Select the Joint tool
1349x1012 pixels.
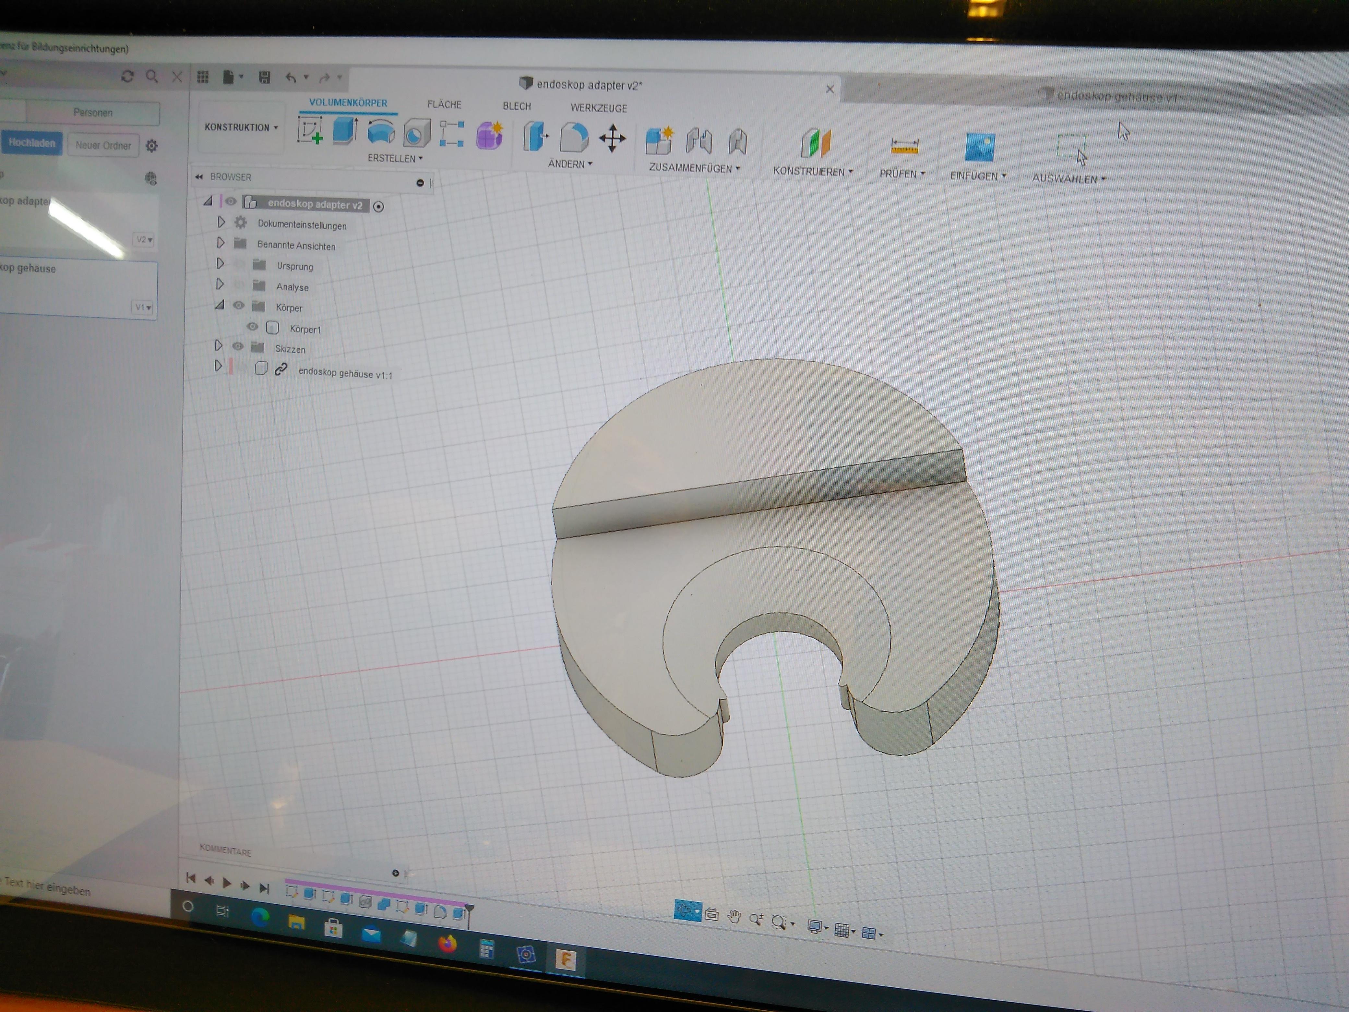click(698, 140)
